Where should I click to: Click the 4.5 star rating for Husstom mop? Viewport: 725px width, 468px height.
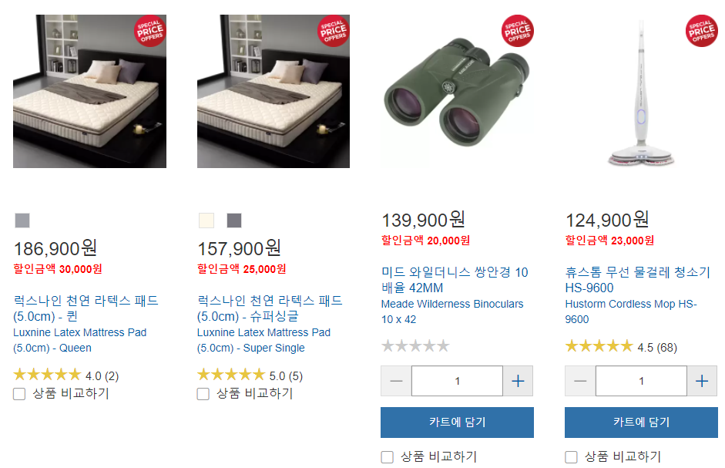(x=599, y=345)
